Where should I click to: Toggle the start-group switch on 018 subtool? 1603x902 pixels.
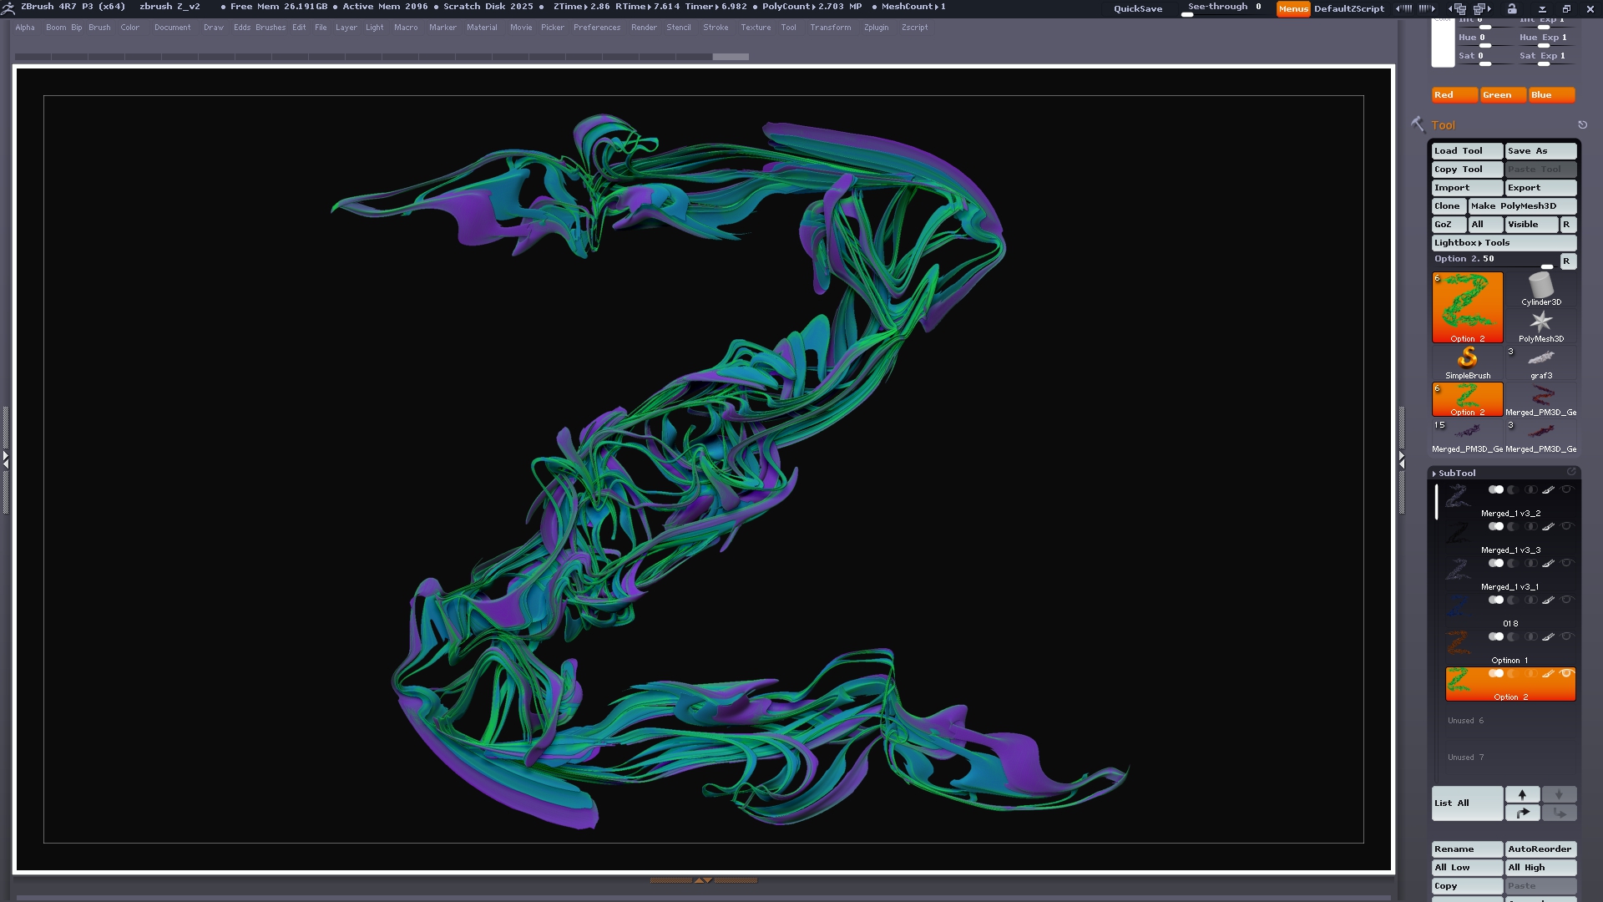coord(1496,600)
